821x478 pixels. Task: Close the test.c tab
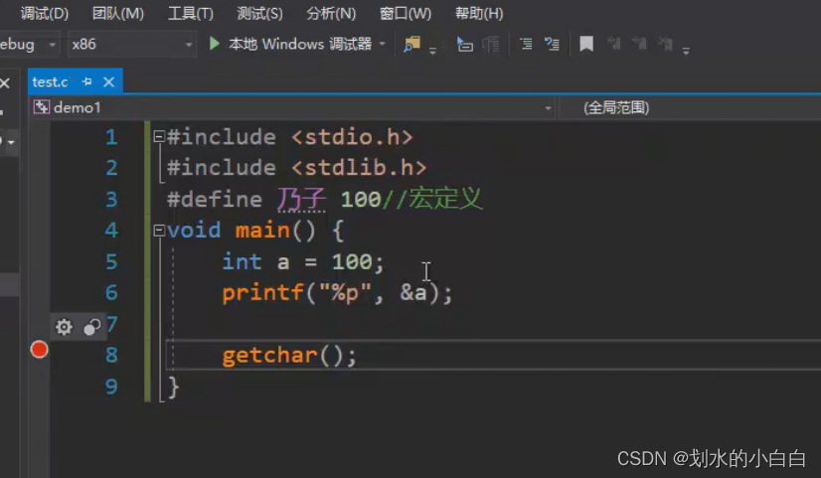(109, 81)
